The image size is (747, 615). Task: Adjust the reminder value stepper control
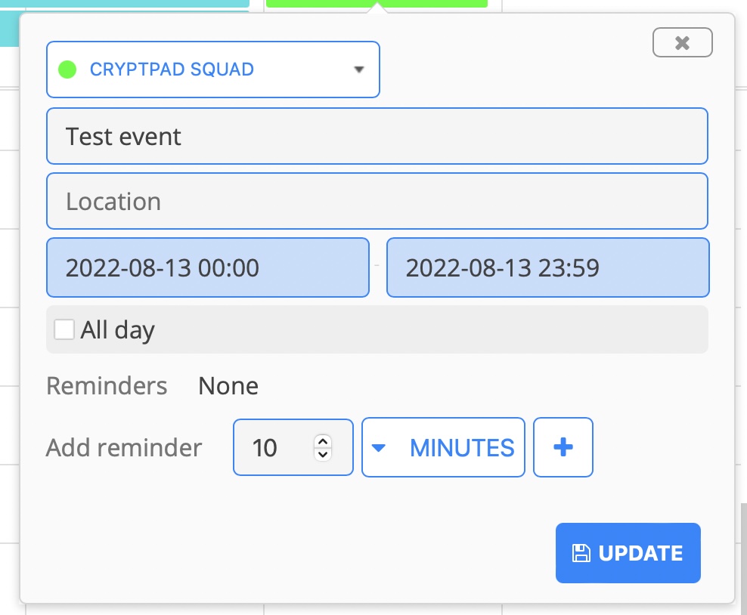(x=322, y=447)
